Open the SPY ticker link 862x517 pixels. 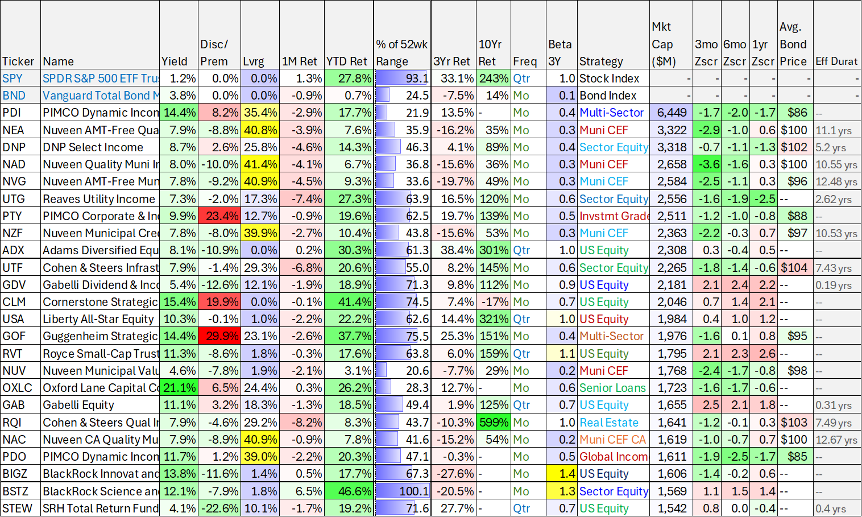coord(13,78)
